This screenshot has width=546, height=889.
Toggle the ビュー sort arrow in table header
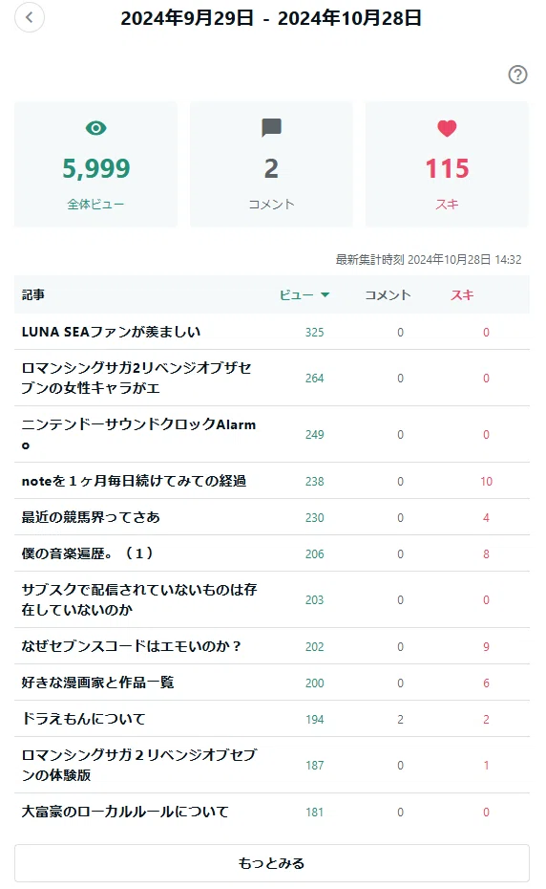coord(325,294)
